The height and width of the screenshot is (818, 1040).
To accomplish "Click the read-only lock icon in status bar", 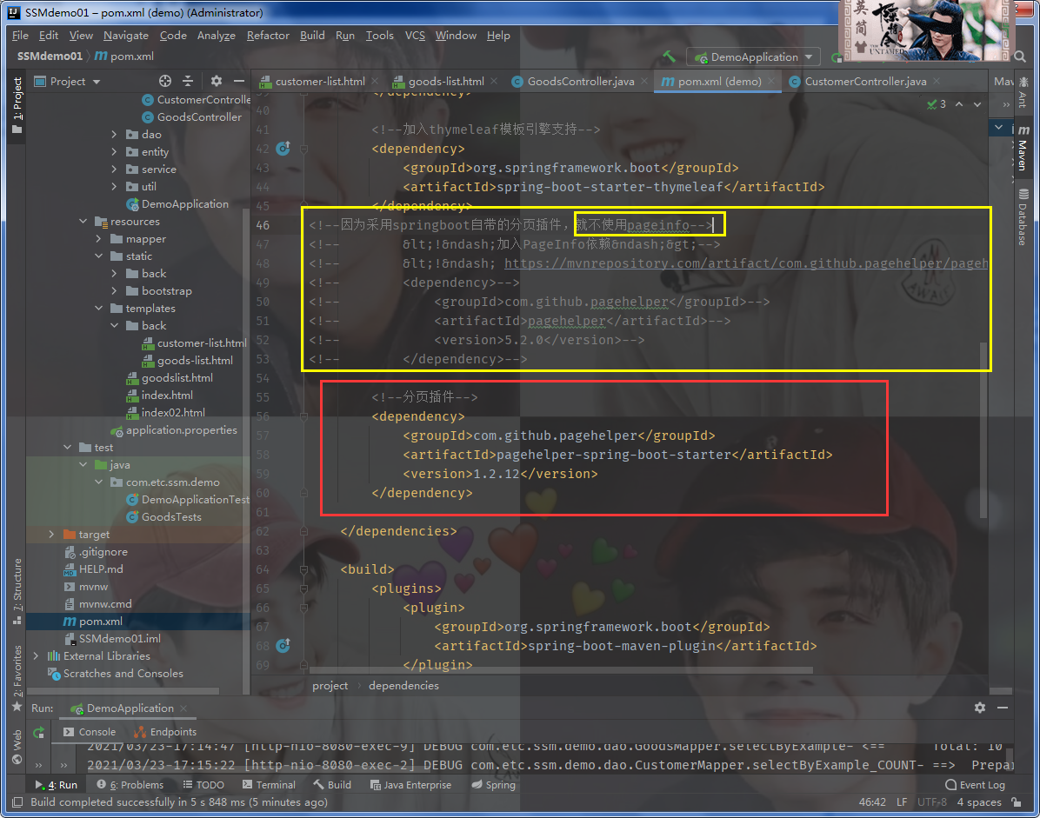I will click(x=1017, y=802).
